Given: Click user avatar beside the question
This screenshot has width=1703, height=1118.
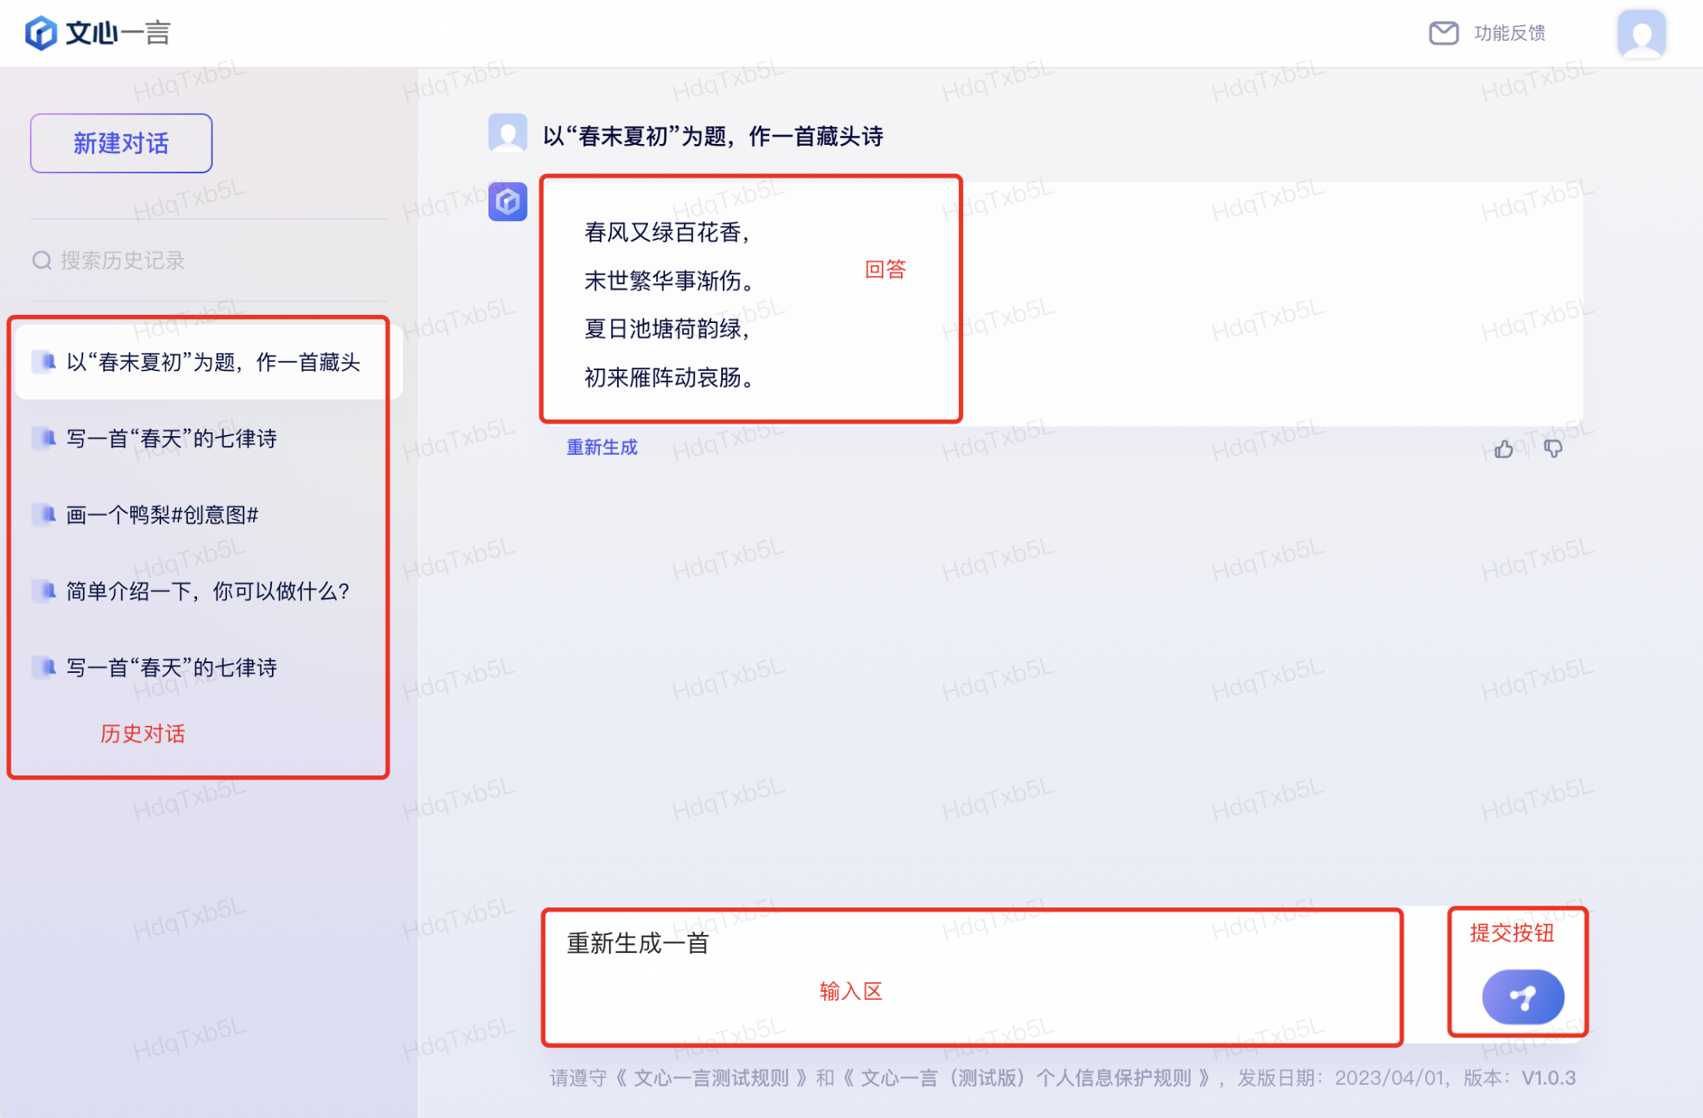Looking at the screenshot, I should 507,134.
